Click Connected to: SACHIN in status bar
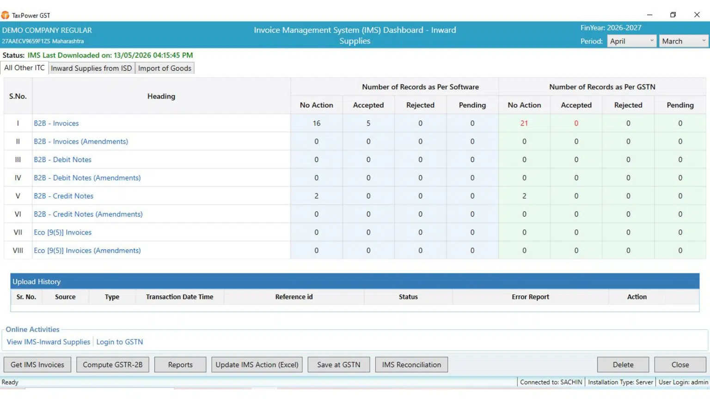Screen dimensions: 710x399 click(x=551, y=382)
